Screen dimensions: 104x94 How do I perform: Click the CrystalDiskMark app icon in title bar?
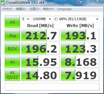(3, 3)
